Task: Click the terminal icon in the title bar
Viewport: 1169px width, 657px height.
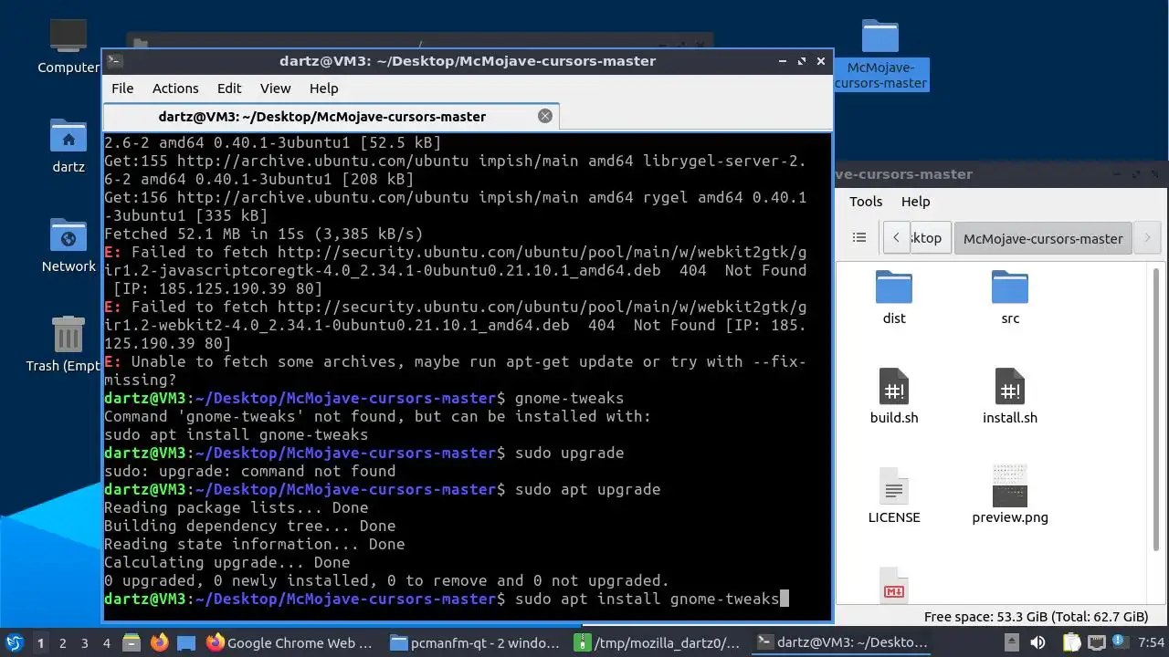Action: [x=114, y=61]
